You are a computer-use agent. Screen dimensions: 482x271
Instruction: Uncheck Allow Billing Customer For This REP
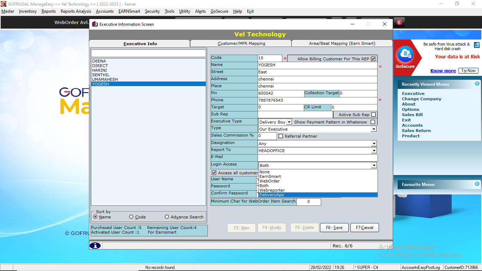pyautogui.click(x=373, y=59)
